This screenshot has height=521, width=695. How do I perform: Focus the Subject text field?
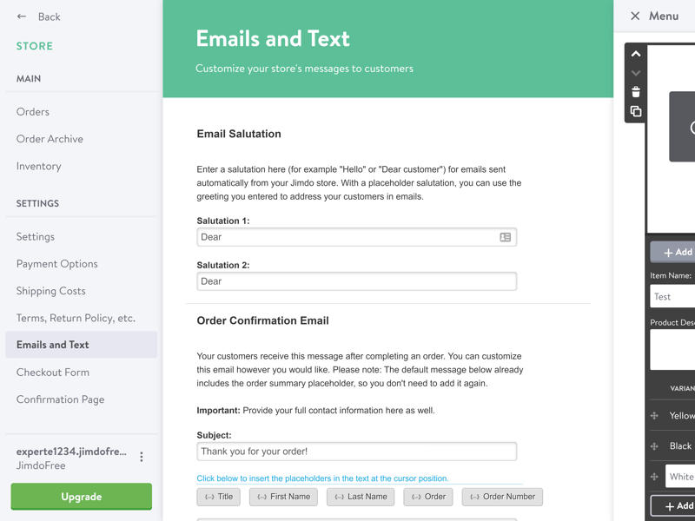(x=357, y=452)
